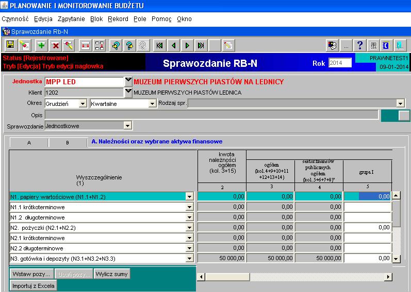The image size is (411, 292).
Task: Open the Sprawozdanie Jednostkowe dropdown
Action: (127, 126)
